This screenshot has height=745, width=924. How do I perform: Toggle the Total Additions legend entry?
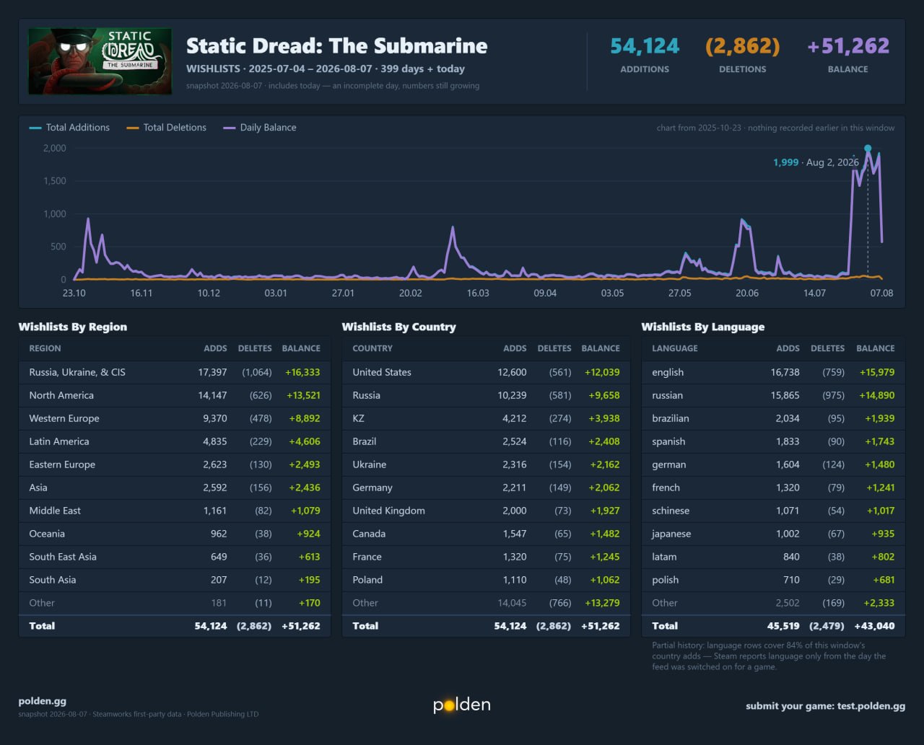pos(69,128)
